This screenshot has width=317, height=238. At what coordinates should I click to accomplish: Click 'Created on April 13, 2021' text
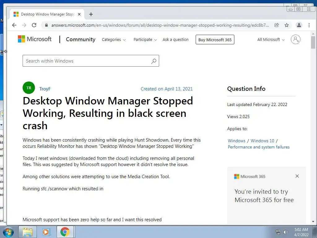click(x=167, y=89)
